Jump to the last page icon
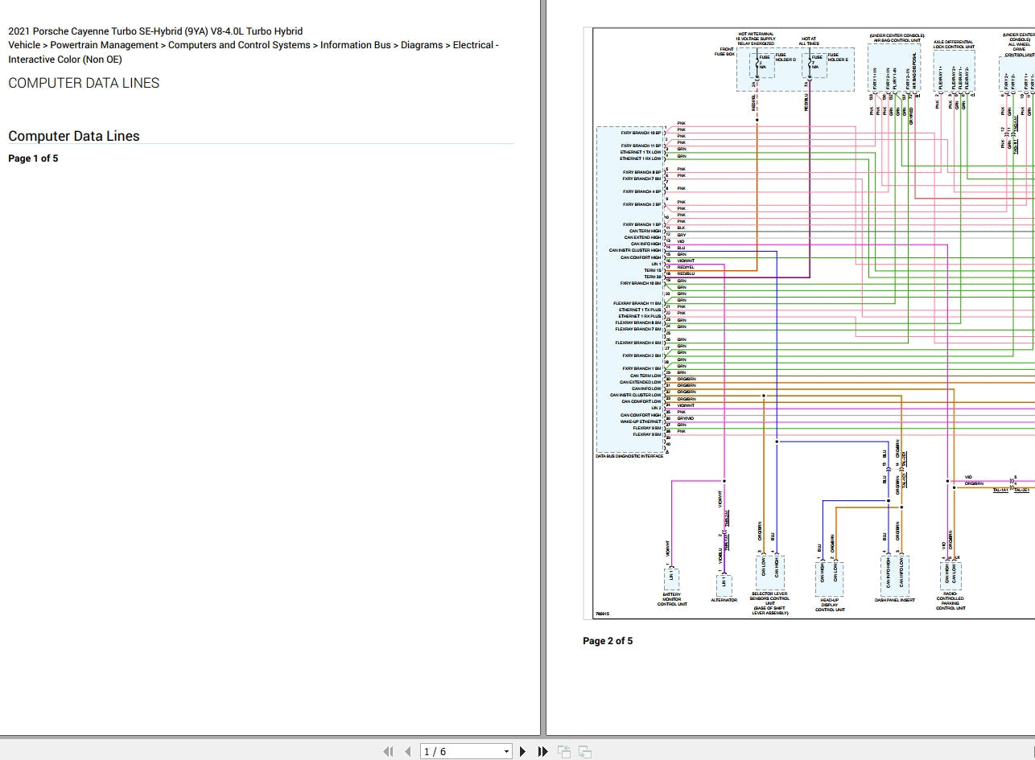 coord(542,751)
